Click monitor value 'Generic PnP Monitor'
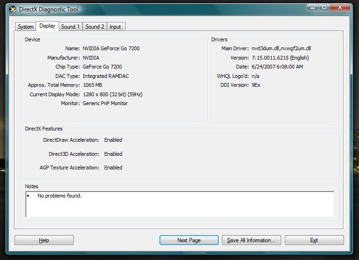Screen dimensions: 359x260 [x=105, y=103]
